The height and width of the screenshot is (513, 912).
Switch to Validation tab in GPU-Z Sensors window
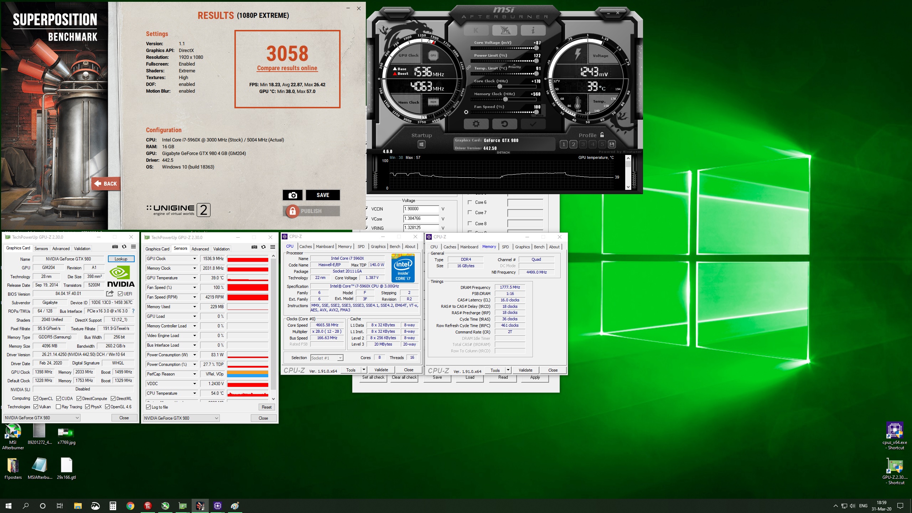click(x=221, y=249)
